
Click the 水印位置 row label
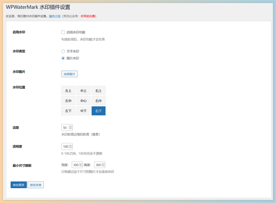click(19, 87)
